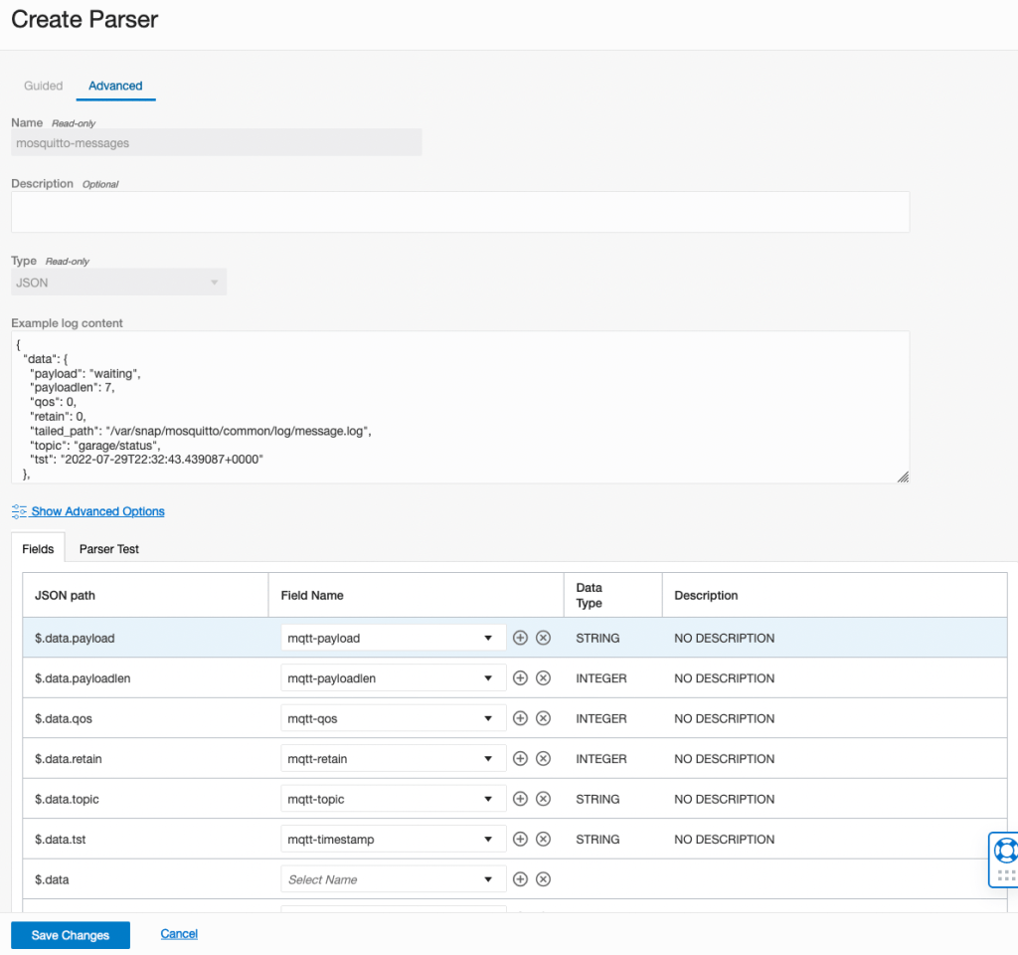Image resolution: width=1018 pixels, height=955 pixels.
Task: Click the remove icon beside mqtt-topic
Action: coord(543,799)
